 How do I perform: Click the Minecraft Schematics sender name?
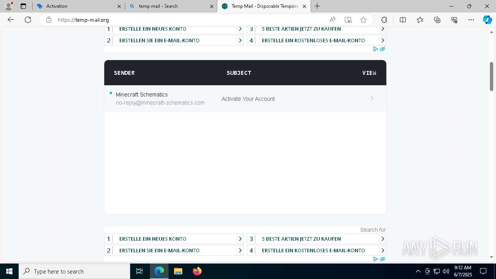[142, 95]
